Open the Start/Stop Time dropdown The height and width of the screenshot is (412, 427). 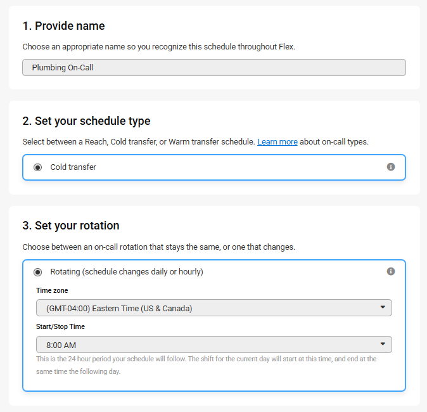(213, 345)
